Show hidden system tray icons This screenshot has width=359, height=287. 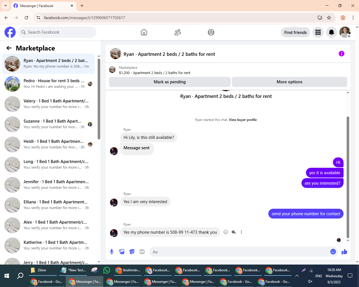click(297, 276)
